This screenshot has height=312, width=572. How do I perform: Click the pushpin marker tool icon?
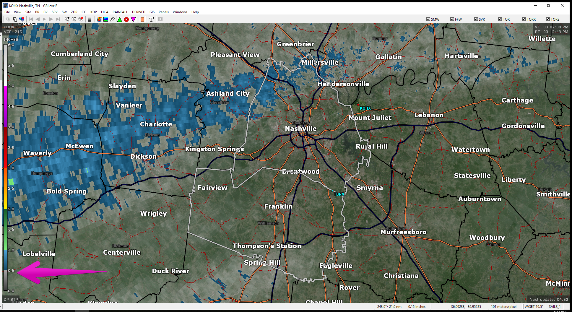[x=113, y=19]
